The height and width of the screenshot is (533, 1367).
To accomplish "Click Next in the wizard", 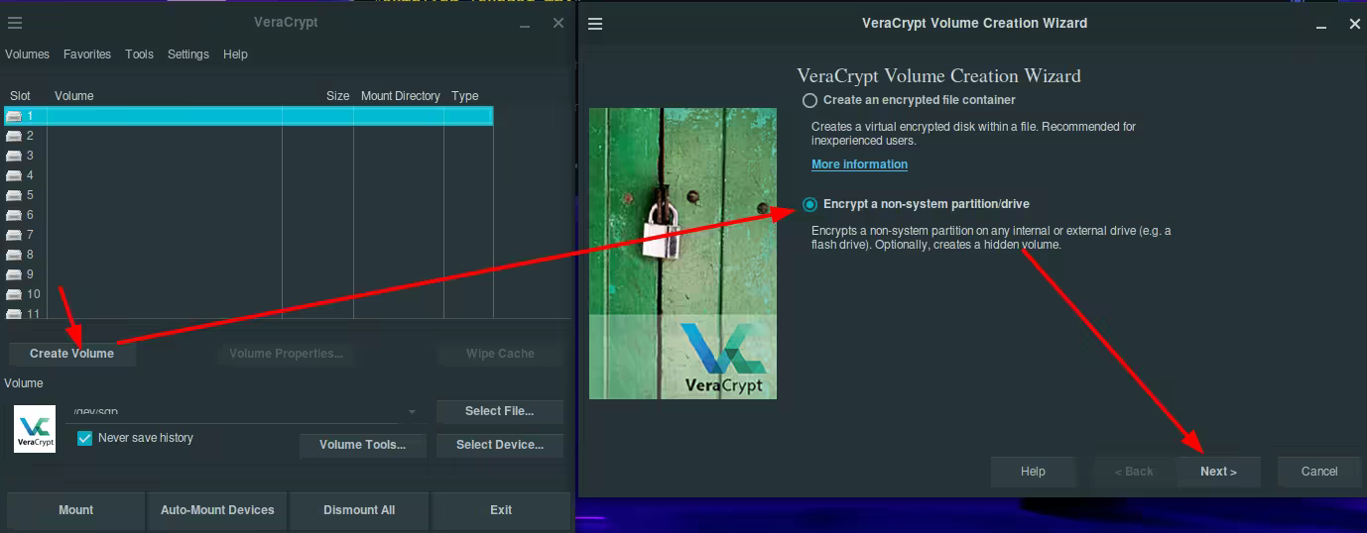I will 1218,472.
